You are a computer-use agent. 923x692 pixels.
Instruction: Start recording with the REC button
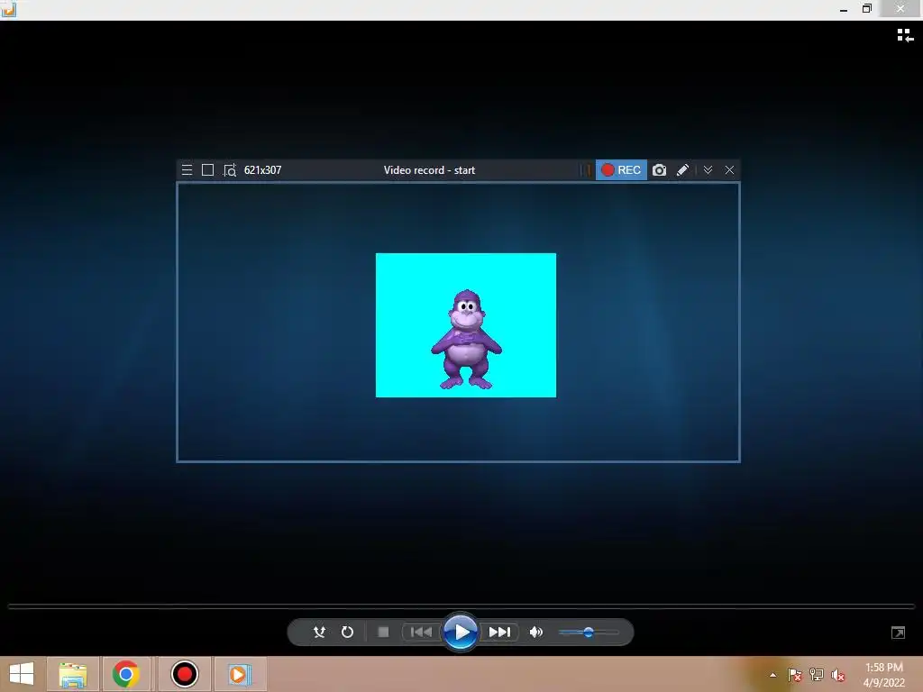click(621, 170)
